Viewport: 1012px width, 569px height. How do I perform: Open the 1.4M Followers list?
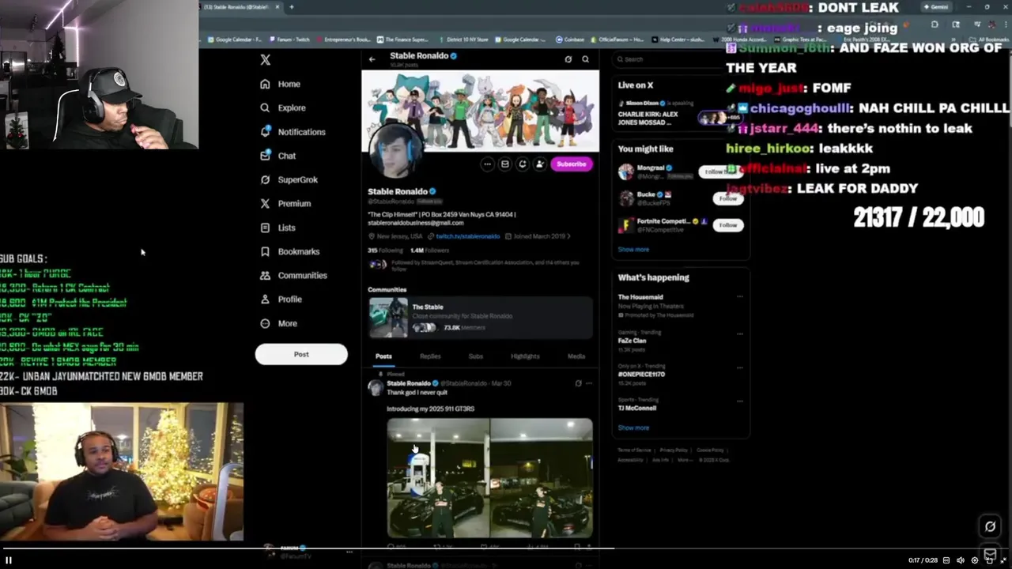click(429, 251)
